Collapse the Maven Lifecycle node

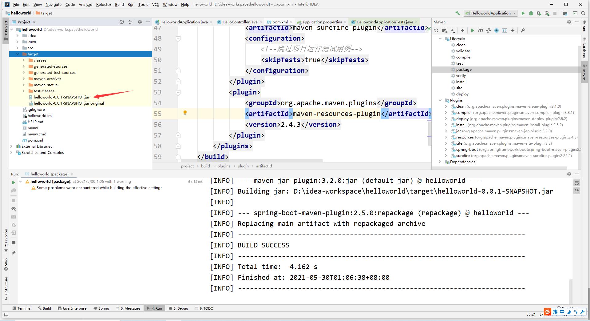pos(440,39)
